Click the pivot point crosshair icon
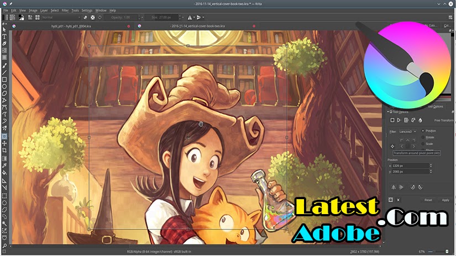Screen dimensions: 456x256 392,146
